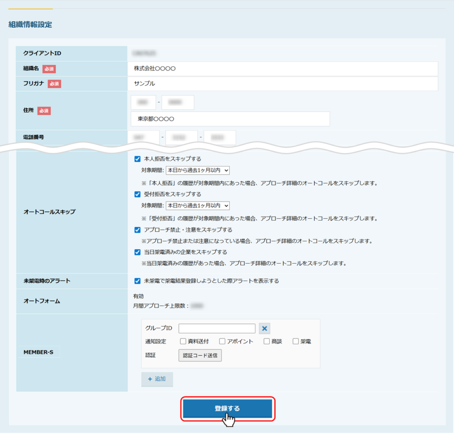Check the アポイント notification box
The height and width of the screenshot is (434, 454).
222,342
